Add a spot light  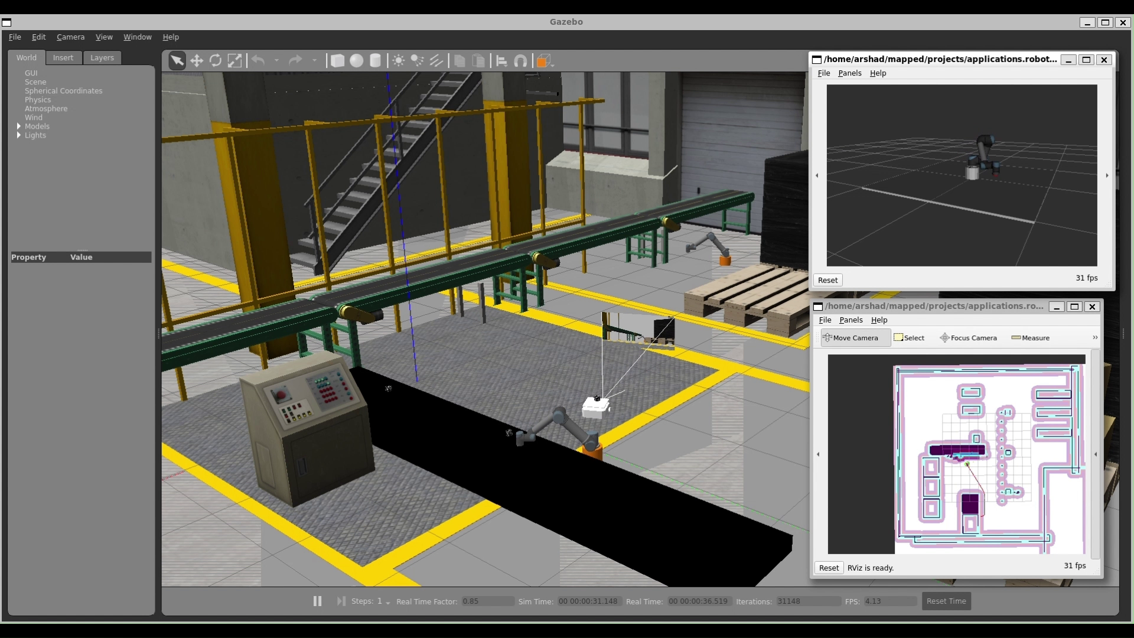418,61
